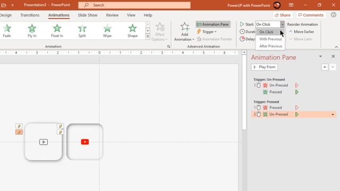Open the View ribbon tab

click(x=131, y=15)
